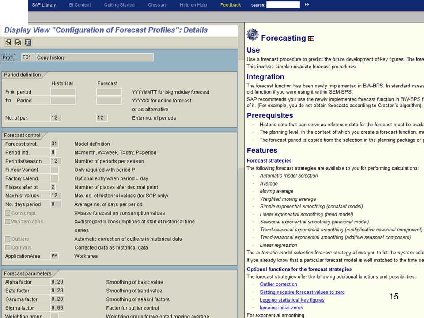Screen dimensions: 424x318
Task: Click the Use heading in help
Action: (253, 50)
